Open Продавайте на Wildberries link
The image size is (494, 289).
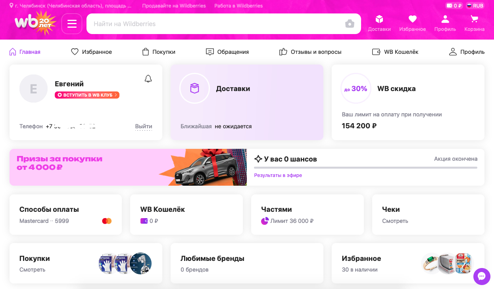point(174,6)
